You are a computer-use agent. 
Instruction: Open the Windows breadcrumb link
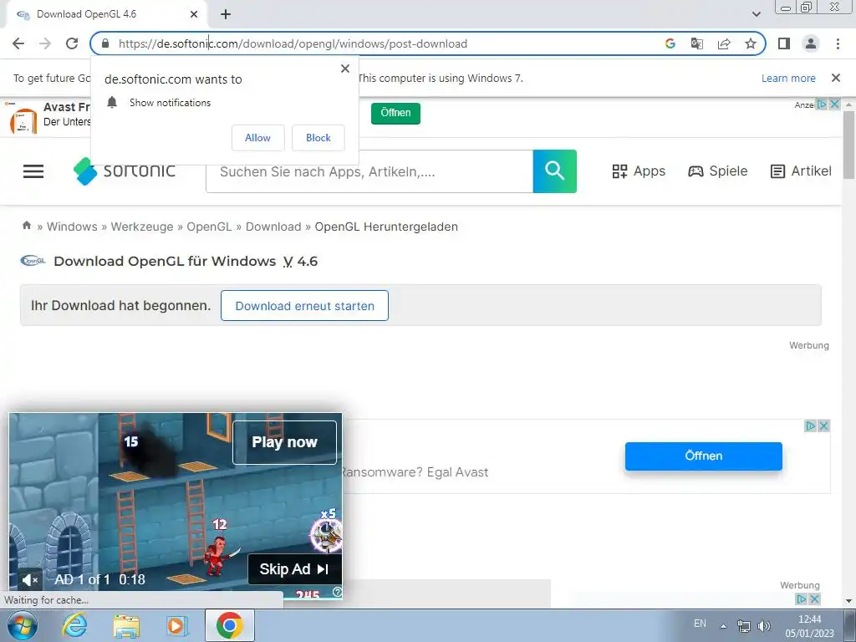pyautogui.click(x=72, y=227)
